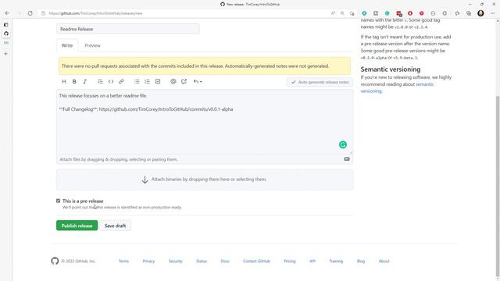Open Pricing footer link
The image size is (500, 281).
pos(290,261)
